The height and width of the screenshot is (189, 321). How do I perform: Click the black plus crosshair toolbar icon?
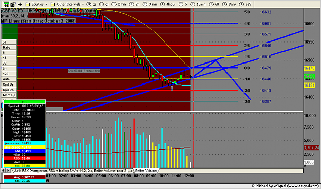pos(20,4)
